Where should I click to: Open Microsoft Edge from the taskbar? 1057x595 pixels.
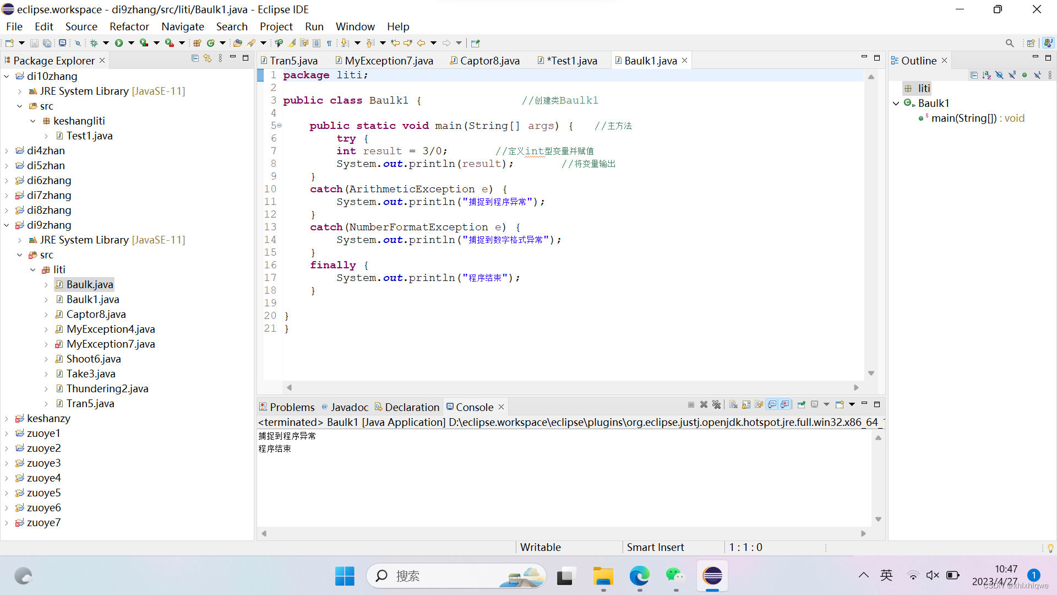[x=639, y=576]
